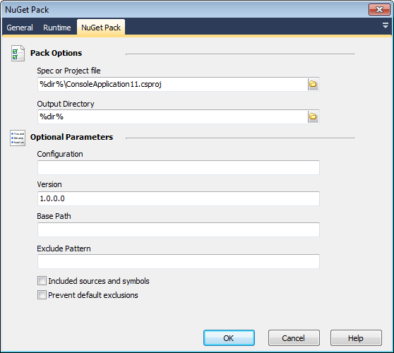This screenshot has width=394, height=353.
Task: Click the Optional Parameters list icon
Action: click(18, 138)
